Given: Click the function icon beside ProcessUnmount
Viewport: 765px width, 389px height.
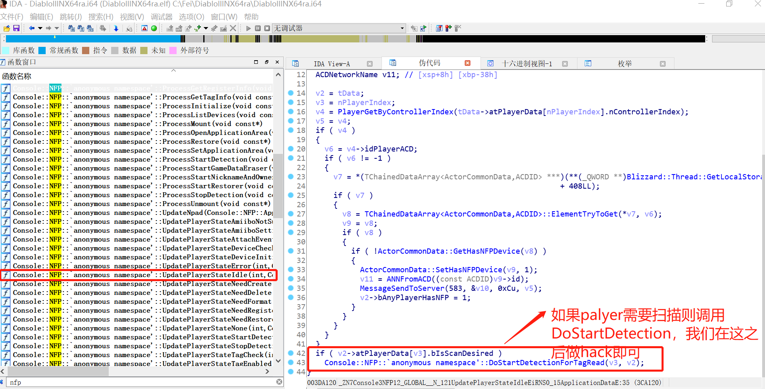Looking at the screenshot, I should click(6, 204).
